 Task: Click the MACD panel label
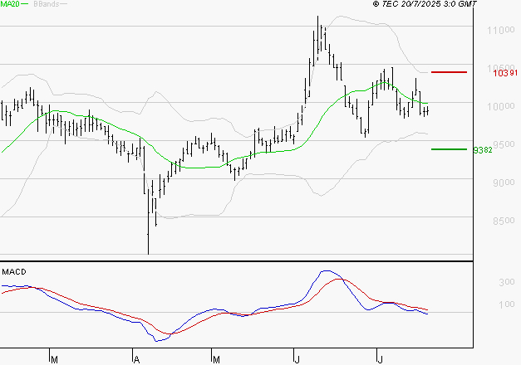14,272
